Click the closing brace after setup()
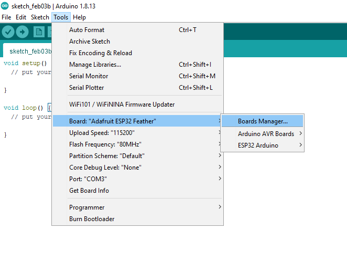This screenshot has height=271, width=347. [x=5, y=90]
